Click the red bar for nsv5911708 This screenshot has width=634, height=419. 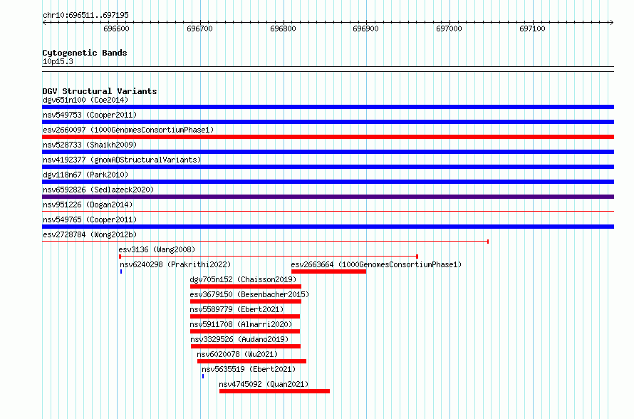tap(245, 331)
